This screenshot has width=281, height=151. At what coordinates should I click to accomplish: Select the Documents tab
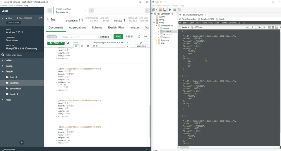pyautogui.click(x=56, y=27)
